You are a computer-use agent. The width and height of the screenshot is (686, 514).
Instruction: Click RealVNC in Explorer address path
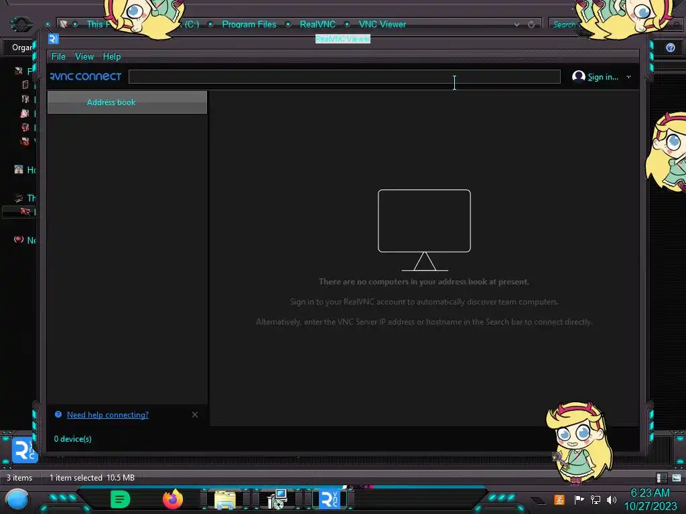(318, 25)
